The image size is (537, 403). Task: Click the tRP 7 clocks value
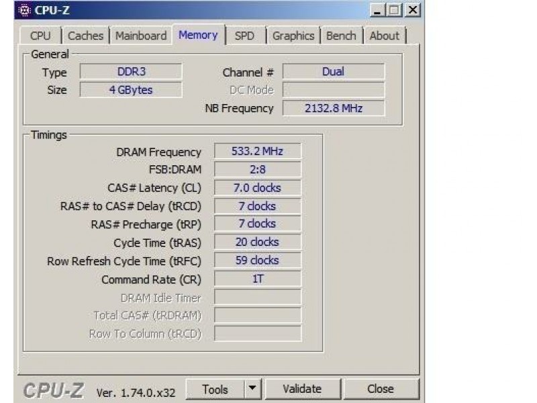[x=258, y=224]
